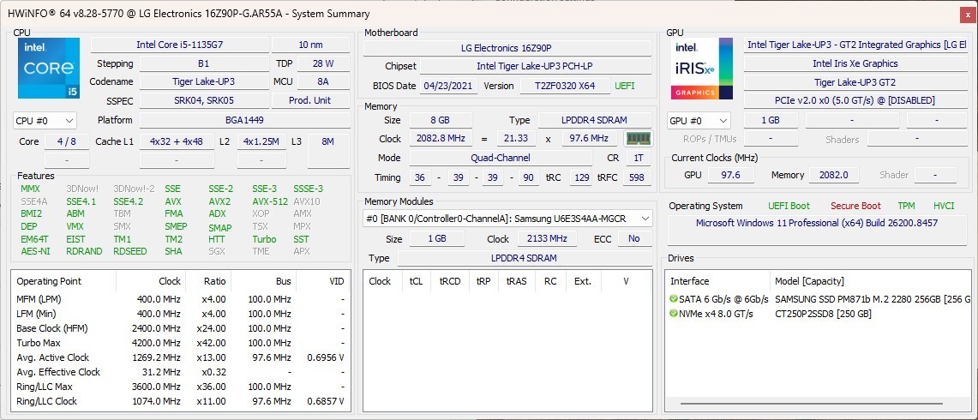The width and height of the screenshot is (978, 420).
Task: Click the Drives horizontal scrollbar
Action: 817,403
